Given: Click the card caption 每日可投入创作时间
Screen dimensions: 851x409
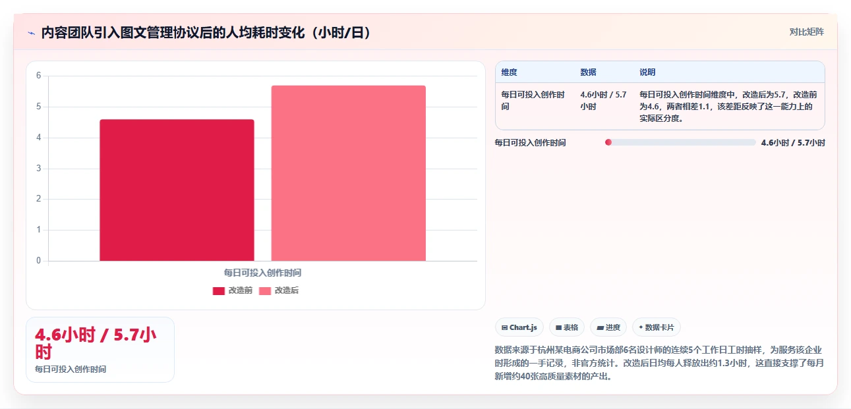Looking at the screenshot, I should point(71,369).
